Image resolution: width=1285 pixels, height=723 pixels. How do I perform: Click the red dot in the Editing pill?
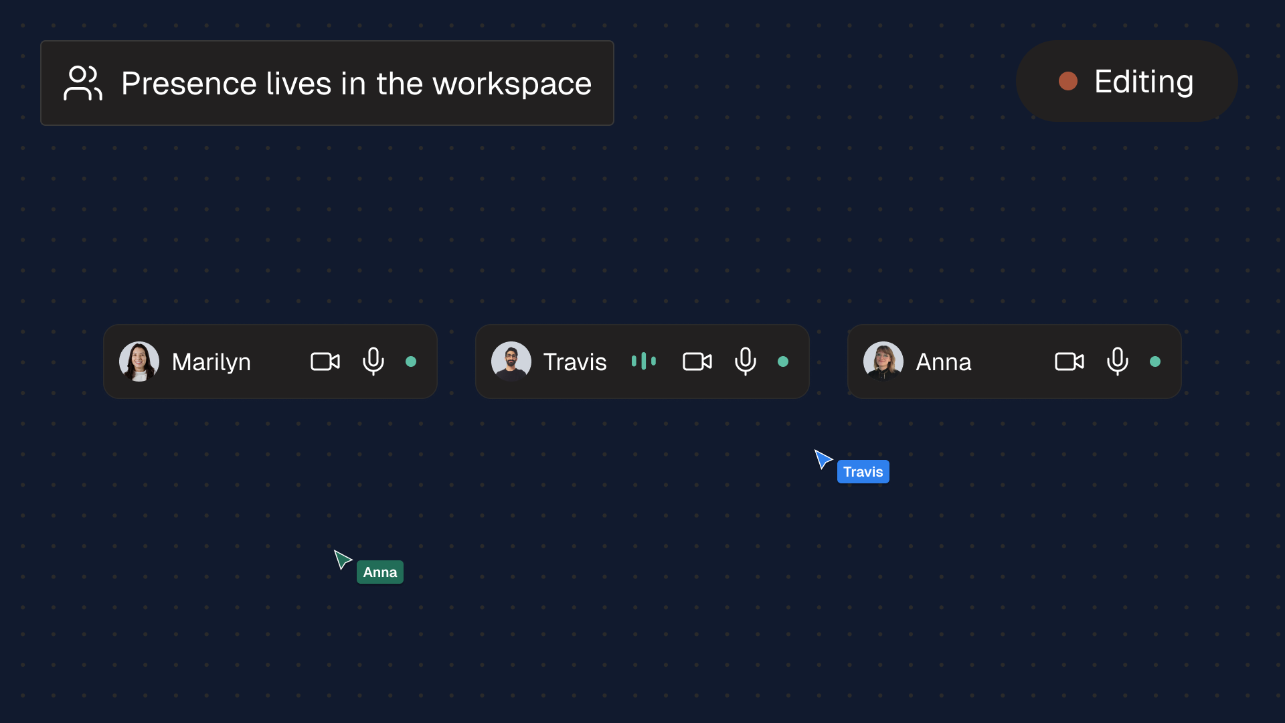pos(1068,81)
